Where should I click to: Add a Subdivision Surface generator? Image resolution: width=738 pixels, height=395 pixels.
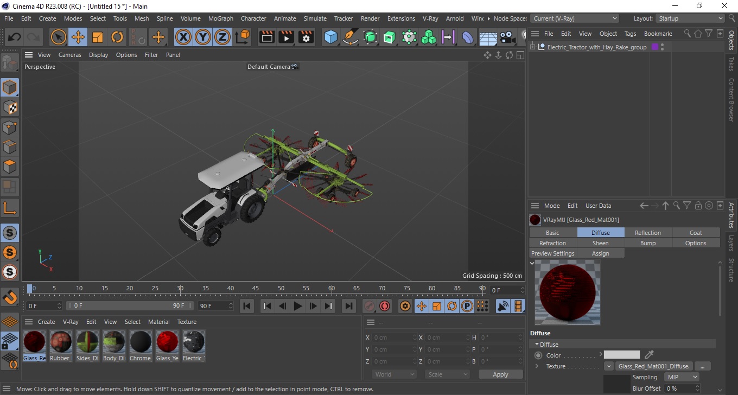[x=370, y=37]
